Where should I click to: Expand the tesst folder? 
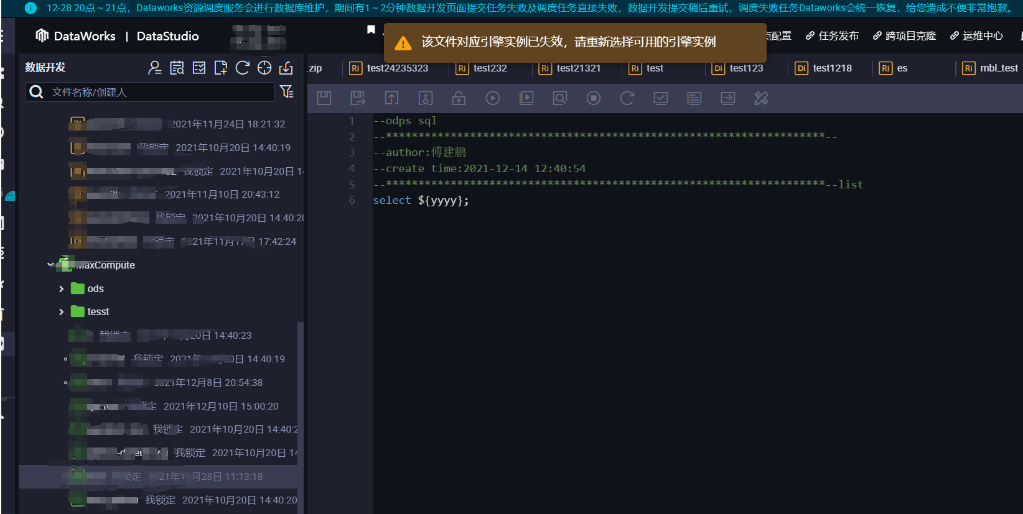tap(61, 312)
